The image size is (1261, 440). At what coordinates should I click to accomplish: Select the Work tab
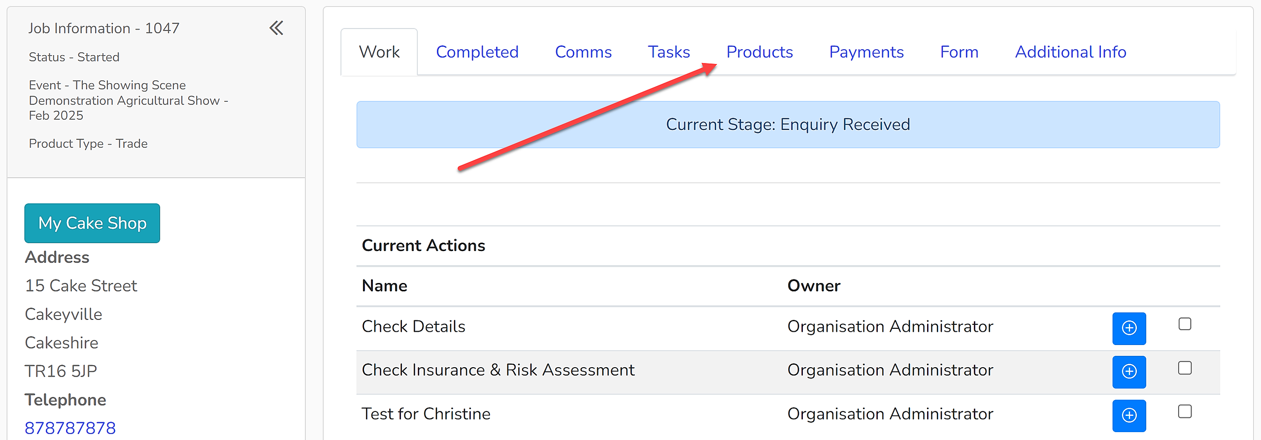[x=379, y=52]
